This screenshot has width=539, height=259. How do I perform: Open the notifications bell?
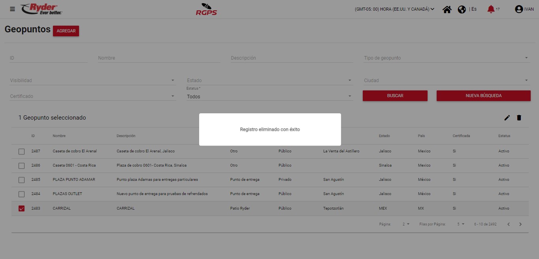click(x=491, y=9)
